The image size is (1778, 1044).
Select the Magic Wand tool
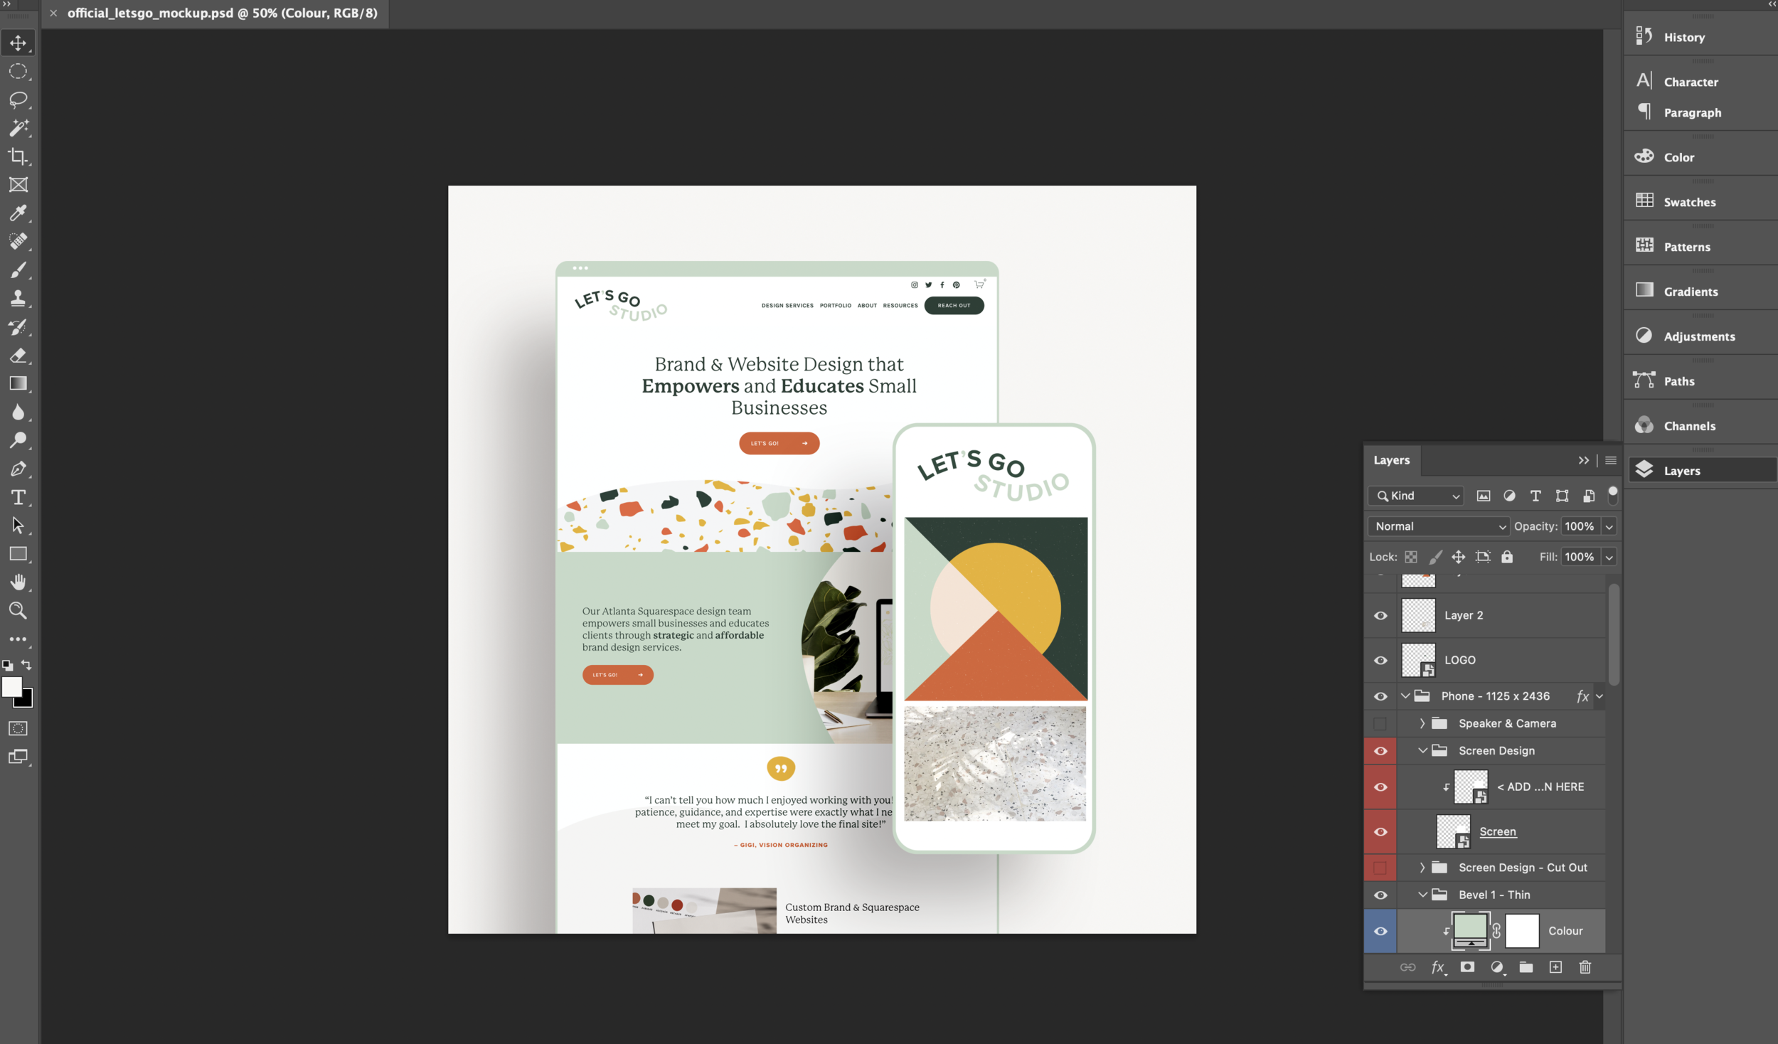[x=18, y=128]
